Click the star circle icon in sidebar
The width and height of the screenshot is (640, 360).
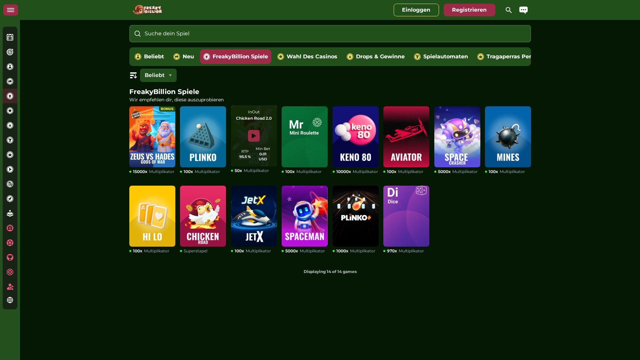click(10, 111)
